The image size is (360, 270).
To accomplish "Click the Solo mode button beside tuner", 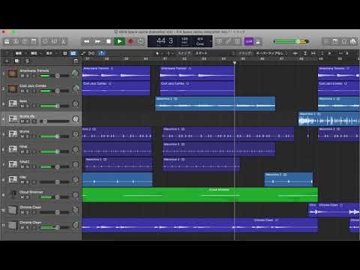I will pos(237,41).
